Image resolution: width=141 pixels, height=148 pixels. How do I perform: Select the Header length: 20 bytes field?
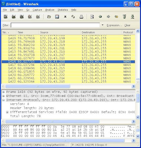[32, 108]
